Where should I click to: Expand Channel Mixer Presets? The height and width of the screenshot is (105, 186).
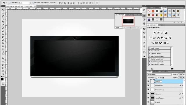(x=149, y=62)
